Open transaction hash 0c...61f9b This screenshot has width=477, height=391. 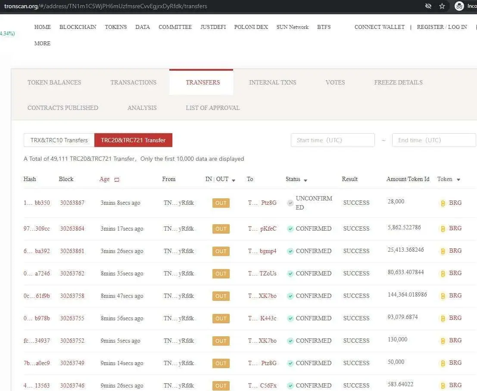pos(37,296)
